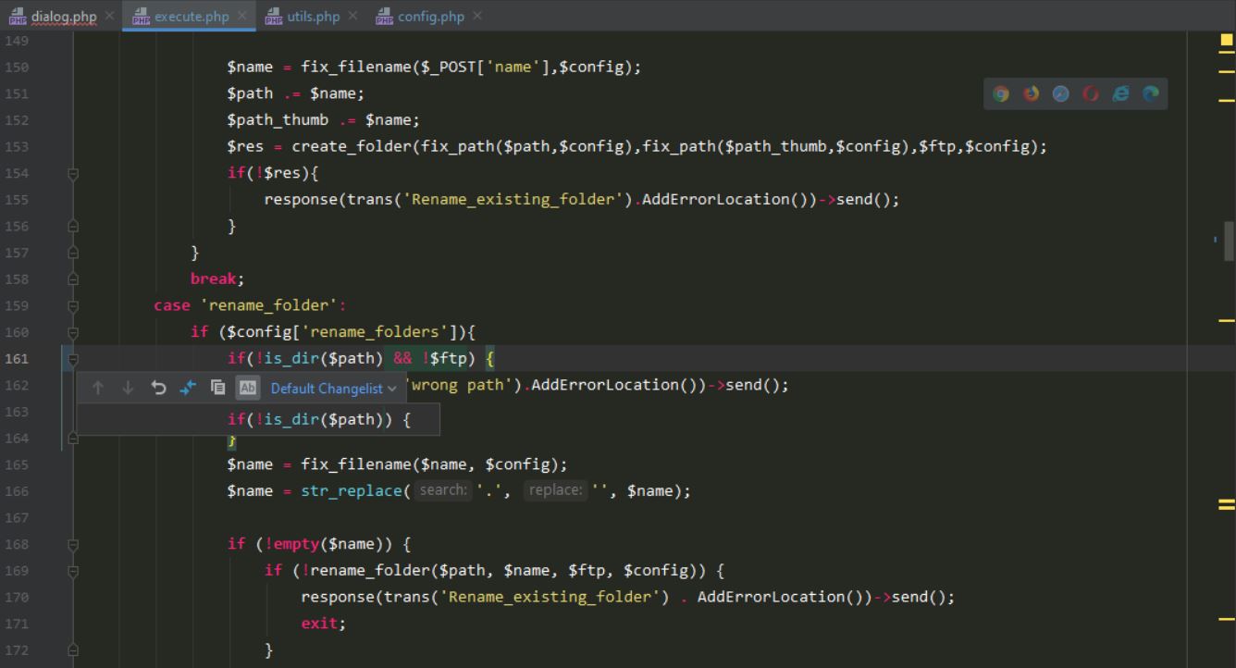Show diff for changed lines
This screenshot has height=668, width=1236.
click(x=188, y=389)
